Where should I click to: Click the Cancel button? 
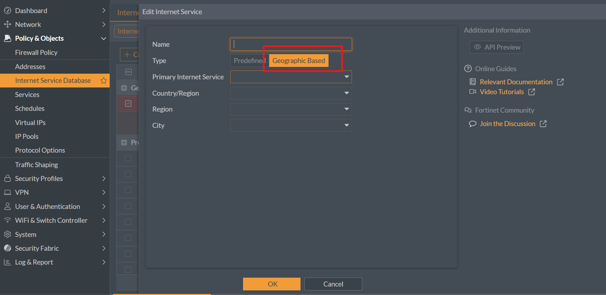tap(333, 284)
